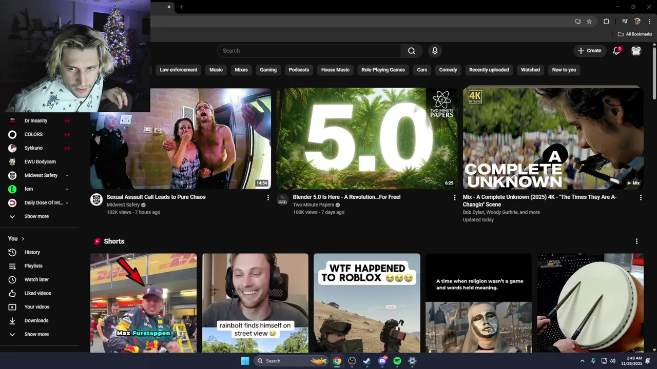Viewport: 657px width, 369px height.
Task: Bookmark this page with the star icon
Action: 589,22
